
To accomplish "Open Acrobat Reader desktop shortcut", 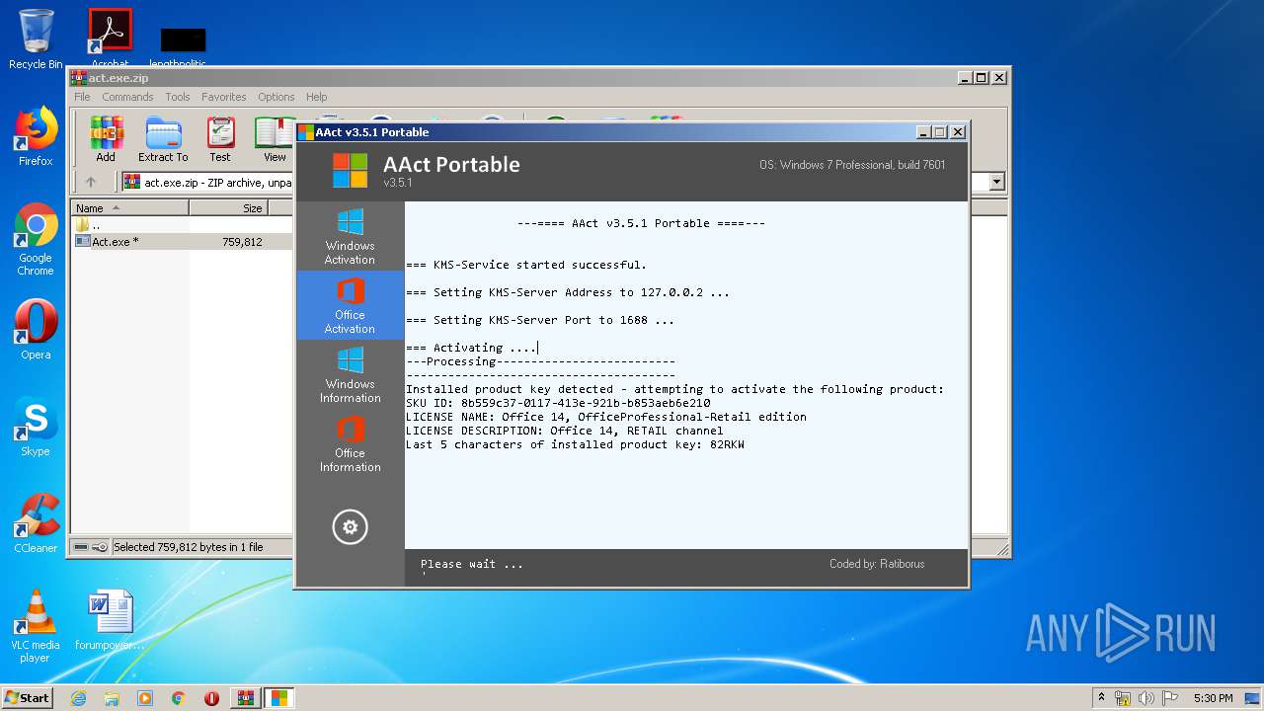I will click(x=110, y=38).
